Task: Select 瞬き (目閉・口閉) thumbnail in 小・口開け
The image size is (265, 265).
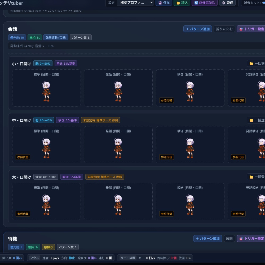Action: coord(190,88)
